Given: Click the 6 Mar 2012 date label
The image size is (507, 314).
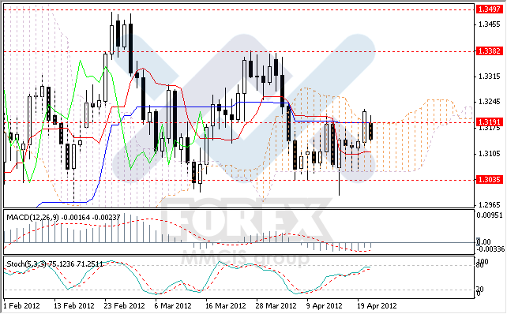Looking at the screenshot, I should coord(173,305).
